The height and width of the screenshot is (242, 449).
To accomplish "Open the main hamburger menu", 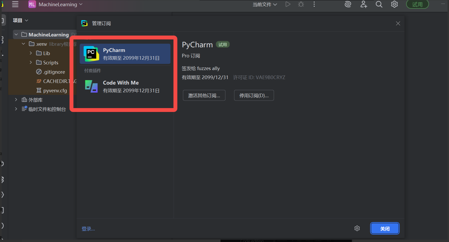I will [x=15, y=4].
